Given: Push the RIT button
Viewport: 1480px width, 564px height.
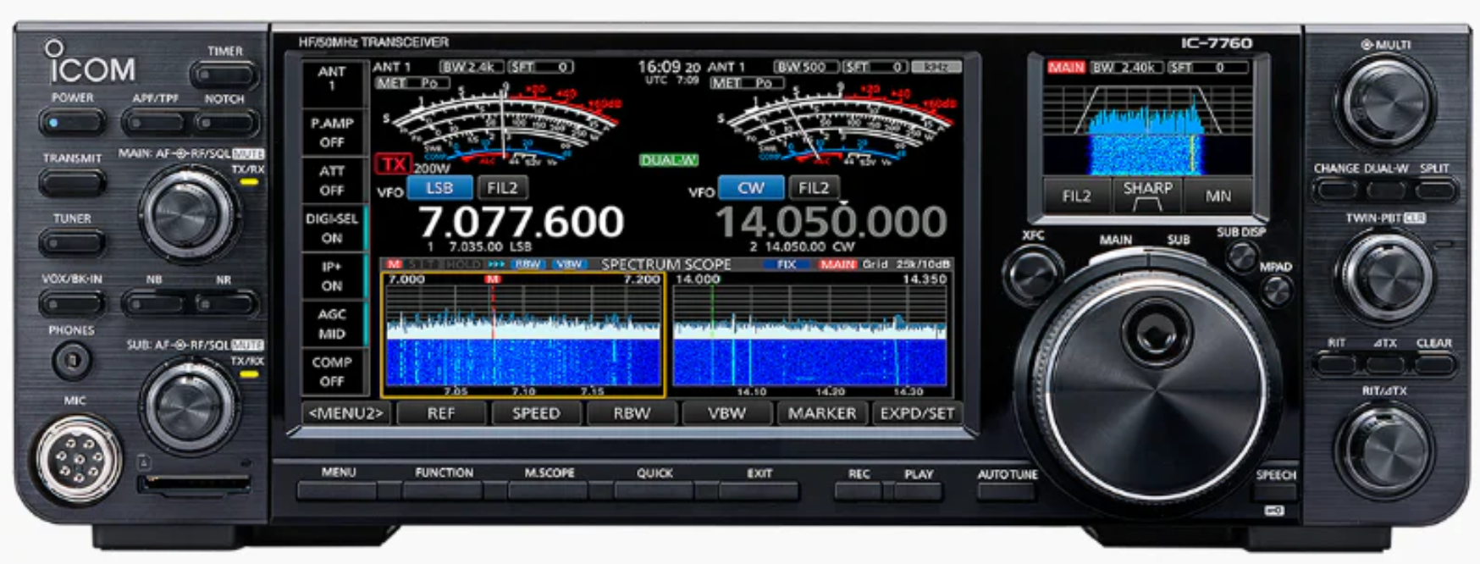Looking at the screenshot, I should click(x=1336, y=364).
